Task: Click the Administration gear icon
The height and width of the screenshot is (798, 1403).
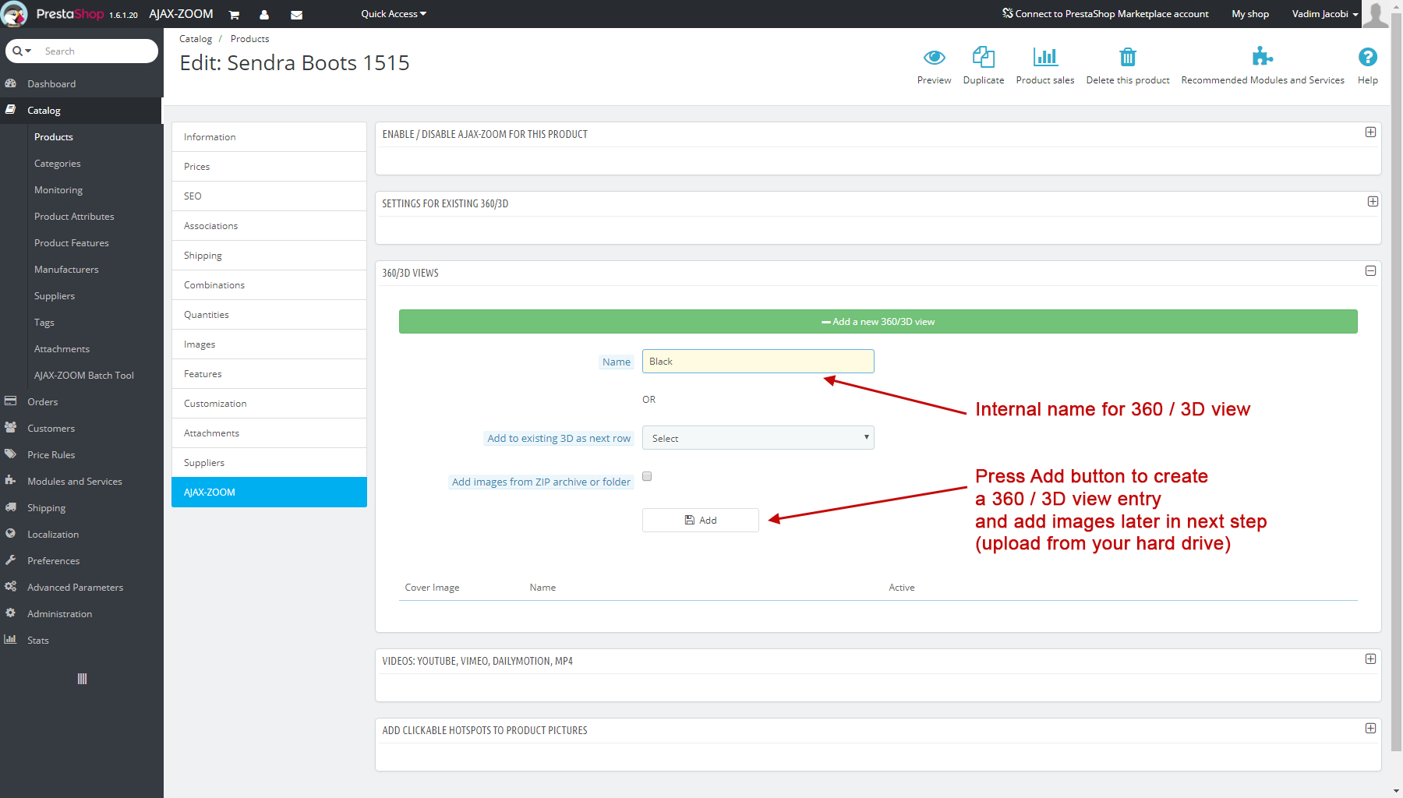Action: pos(11,613)
